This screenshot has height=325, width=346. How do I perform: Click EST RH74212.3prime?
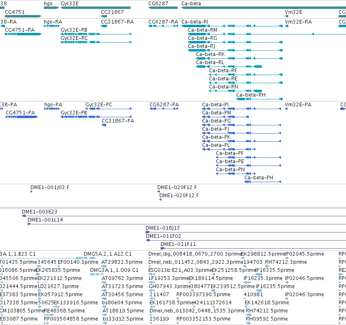[286, 262]
